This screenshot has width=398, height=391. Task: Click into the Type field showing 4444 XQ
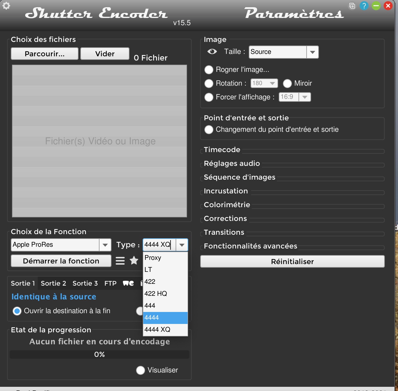pyautogui.click(x=159, y=245)
